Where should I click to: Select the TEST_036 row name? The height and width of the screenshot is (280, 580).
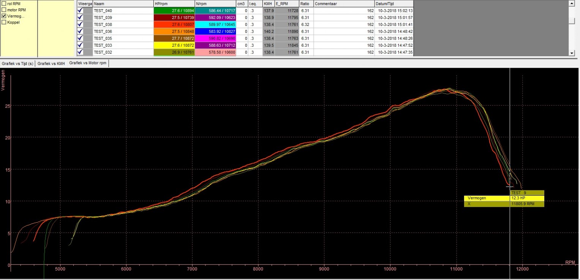(103, 31)
